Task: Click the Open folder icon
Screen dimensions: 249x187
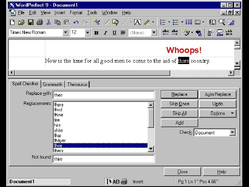Action: 21,22
